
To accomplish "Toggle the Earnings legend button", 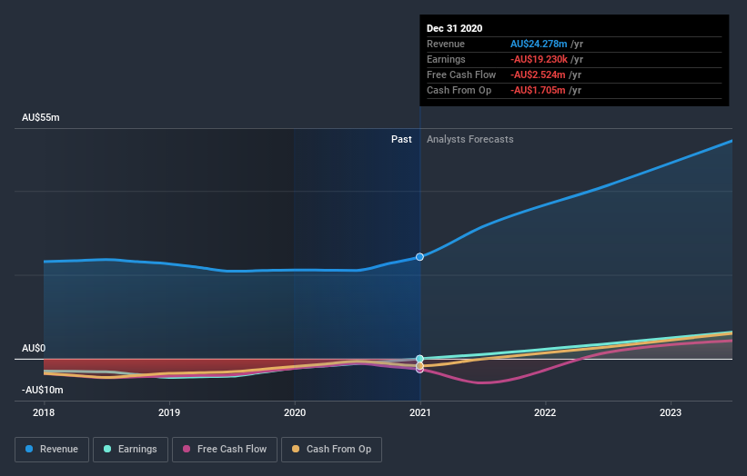I will pyautogui.click(x=130, y=450).
